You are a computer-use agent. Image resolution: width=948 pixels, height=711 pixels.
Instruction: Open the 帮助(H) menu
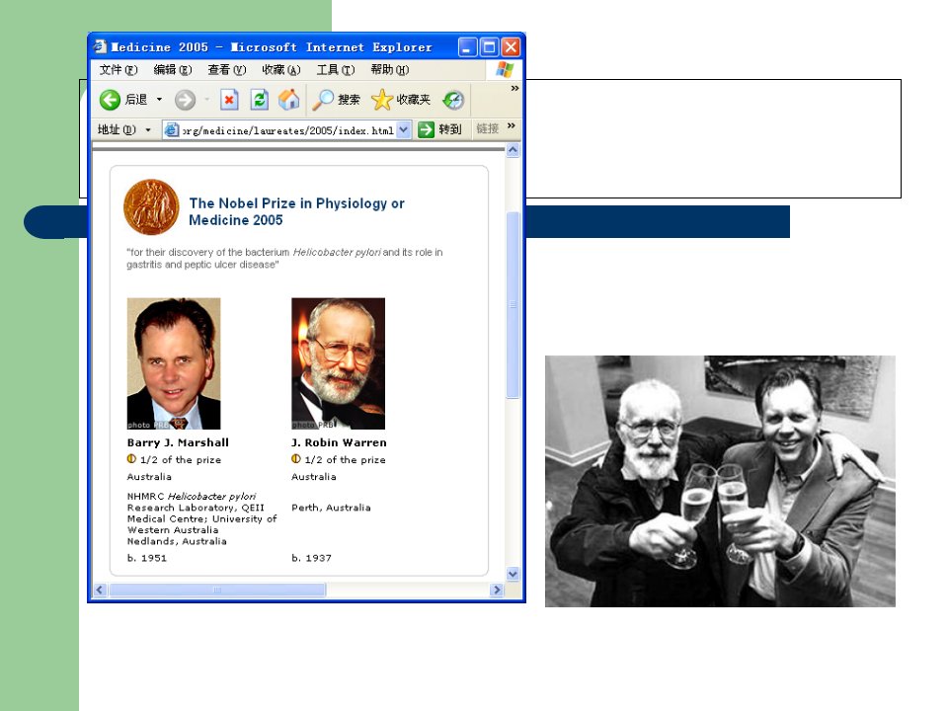pyautogui.click(x=390, y=69)
